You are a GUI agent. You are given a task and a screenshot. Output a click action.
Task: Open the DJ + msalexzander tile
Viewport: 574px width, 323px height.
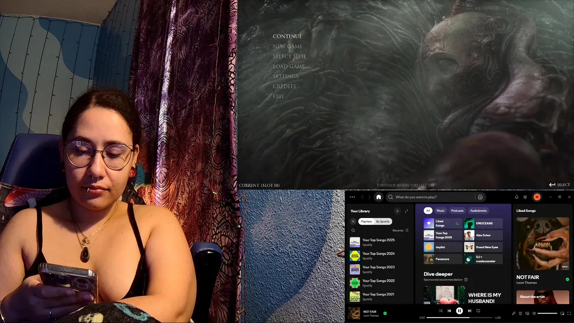(x=483, y=259)
